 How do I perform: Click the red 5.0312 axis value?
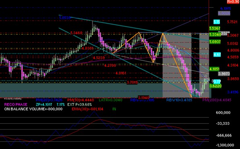(233, 43)
